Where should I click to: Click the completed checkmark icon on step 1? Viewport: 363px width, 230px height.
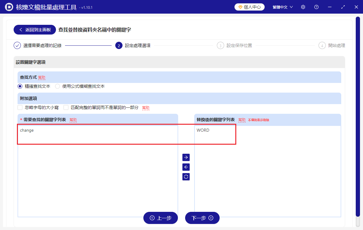[17, 45]
